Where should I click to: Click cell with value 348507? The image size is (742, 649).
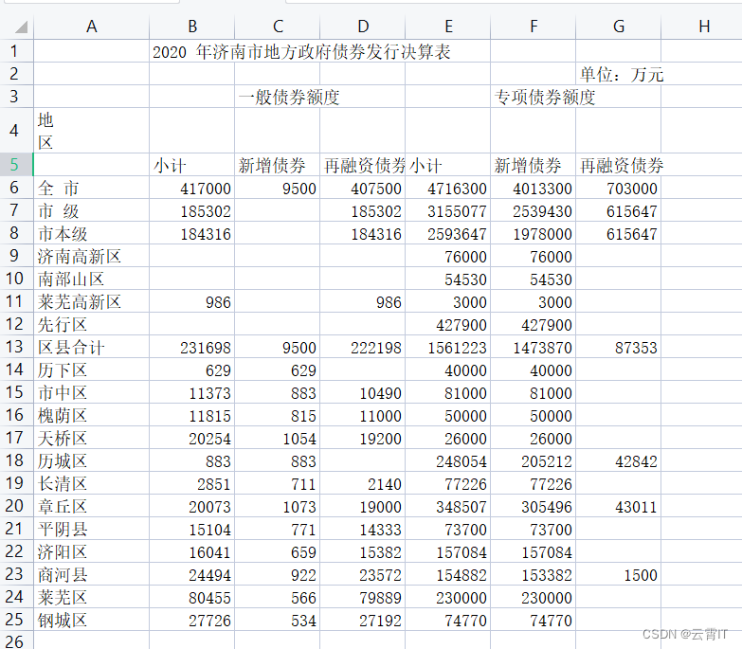(x=447, y=506)
